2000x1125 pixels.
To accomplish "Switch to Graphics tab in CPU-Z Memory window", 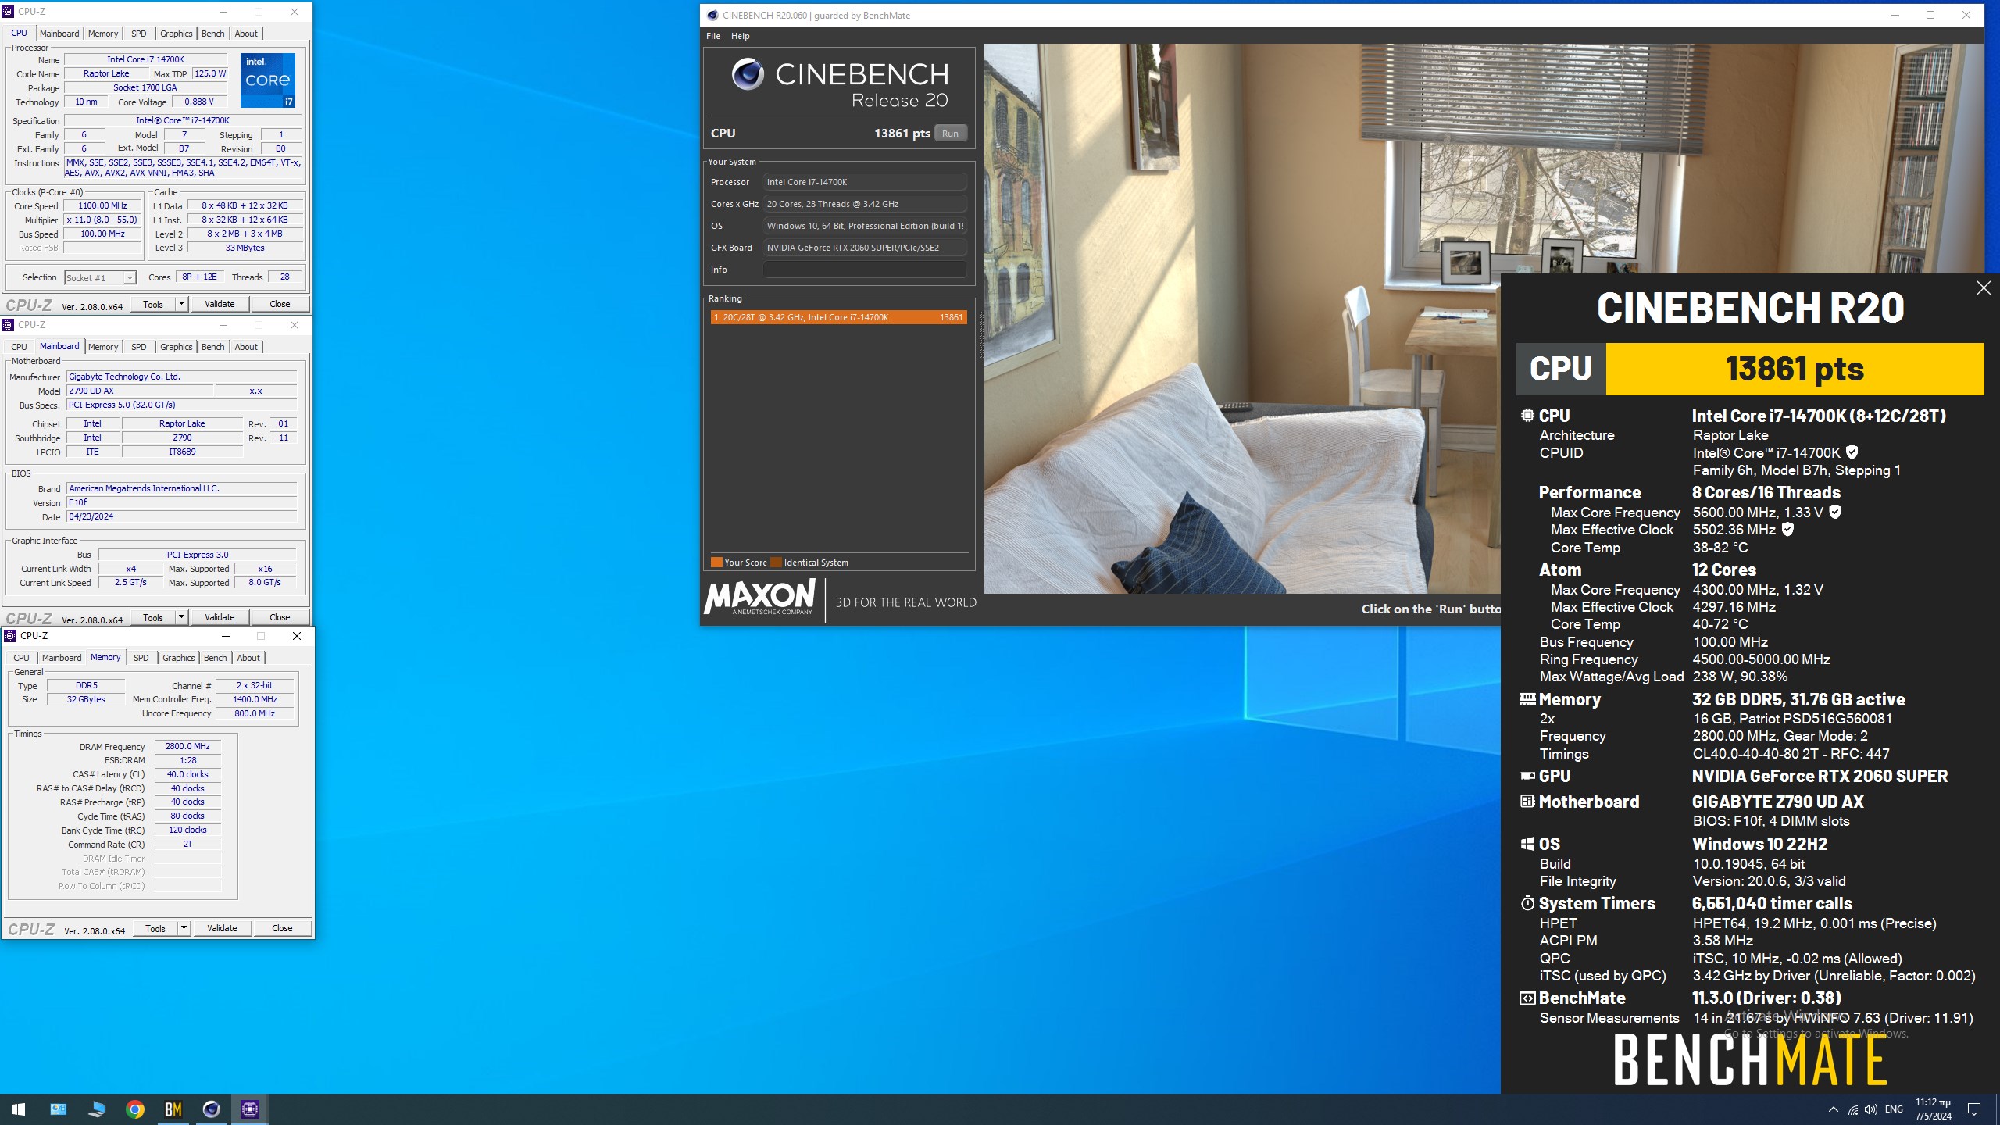I will coord(179,658).
